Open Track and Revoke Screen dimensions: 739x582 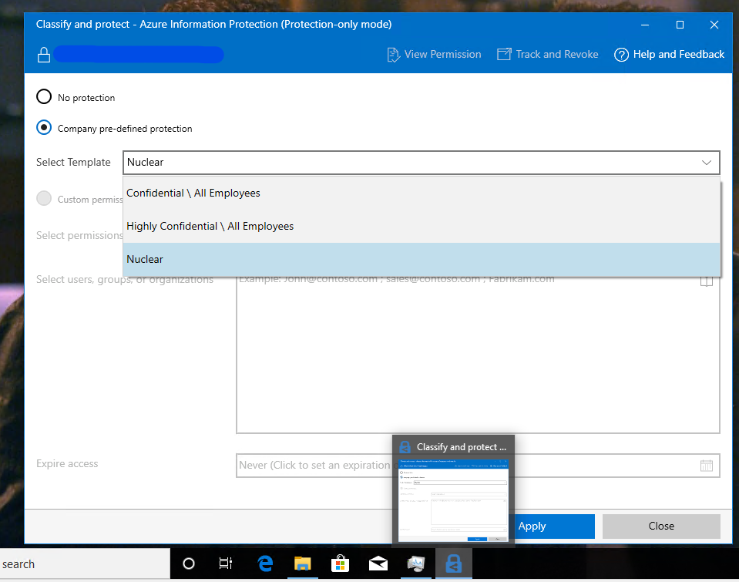tap(548, 54)
